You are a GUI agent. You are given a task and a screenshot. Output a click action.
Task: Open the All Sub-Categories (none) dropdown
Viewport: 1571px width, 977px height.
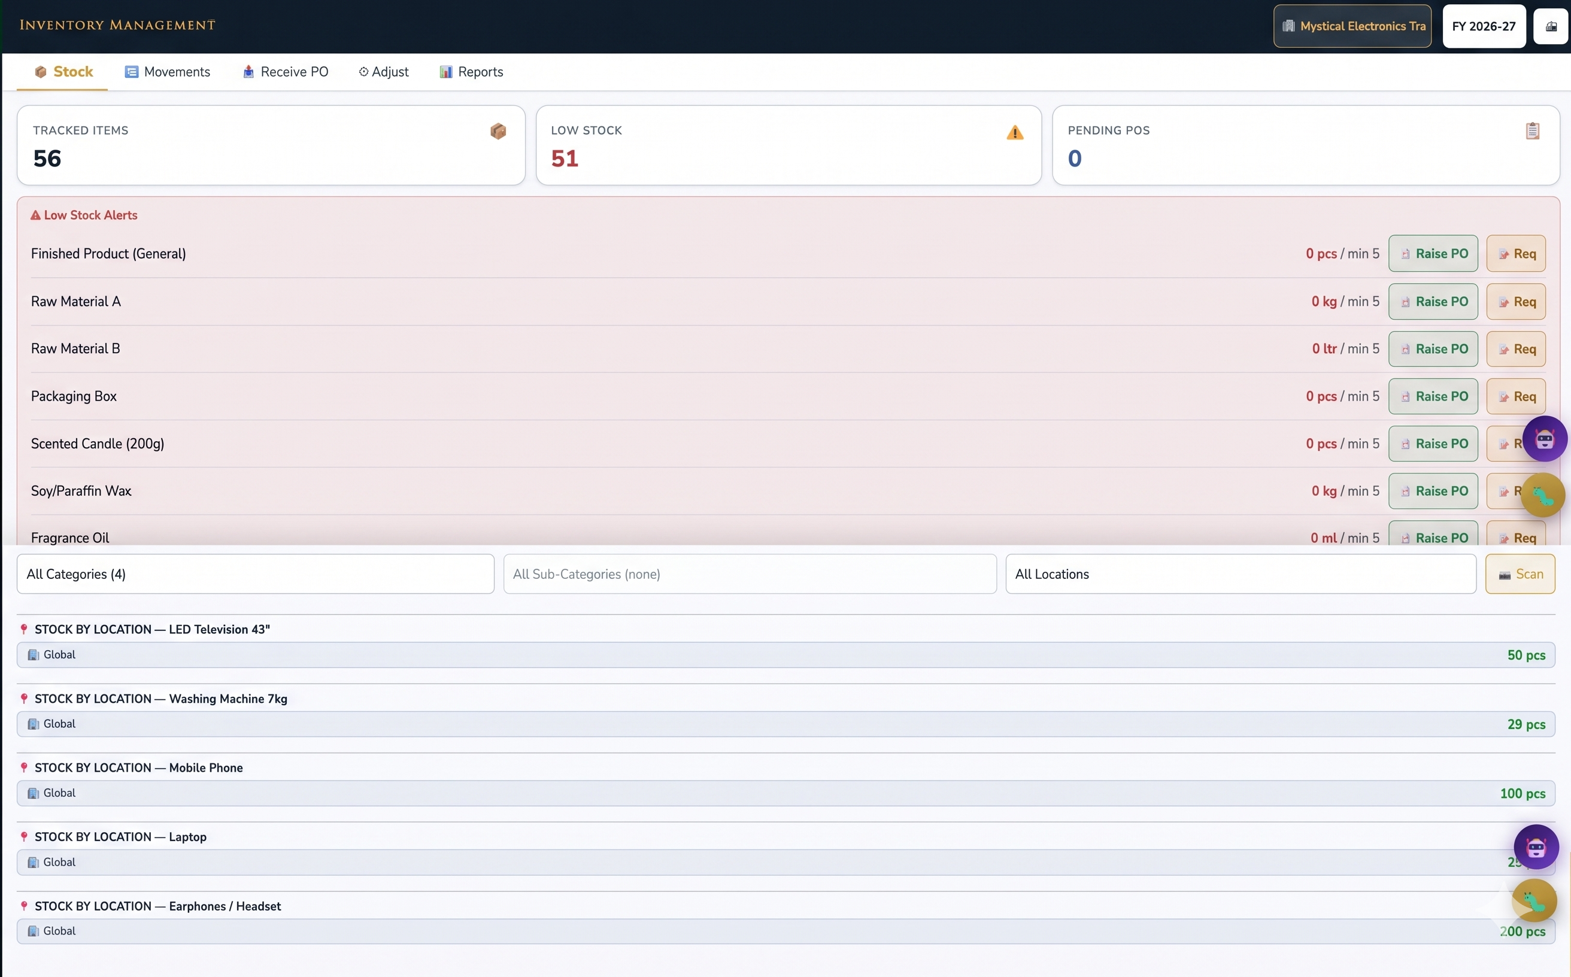point(750,574)
